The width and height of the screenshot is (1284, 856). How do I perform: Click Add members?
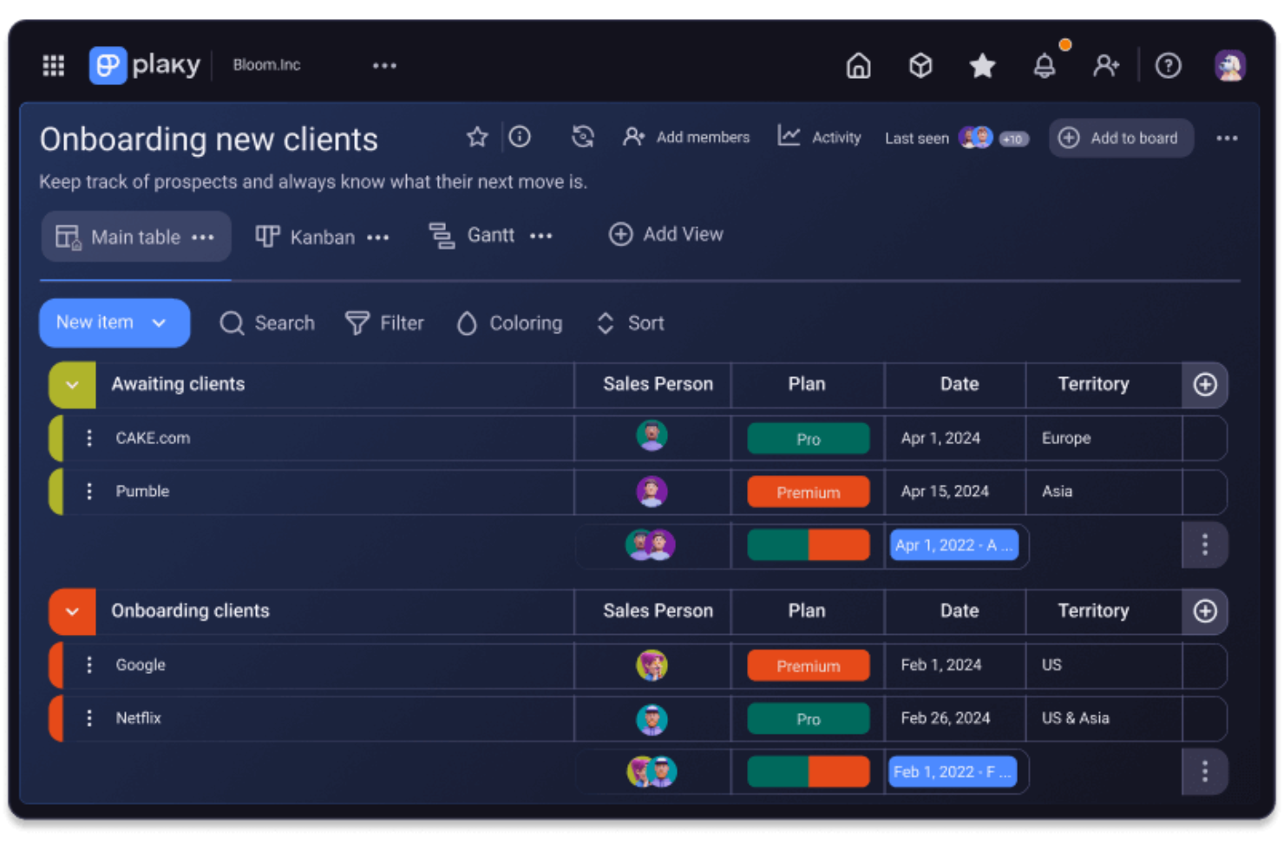pos(687,136)
